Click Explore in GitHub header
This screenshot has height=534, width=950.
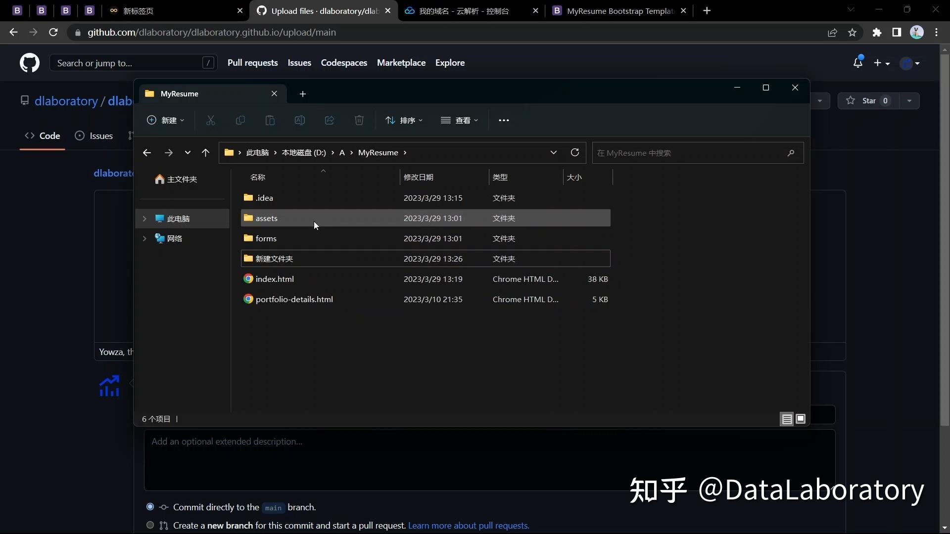(x=450, y=63)
